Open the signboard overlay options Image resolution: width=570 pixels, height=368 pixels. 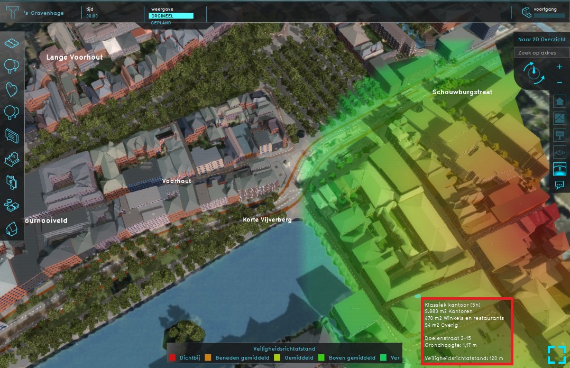559,135
